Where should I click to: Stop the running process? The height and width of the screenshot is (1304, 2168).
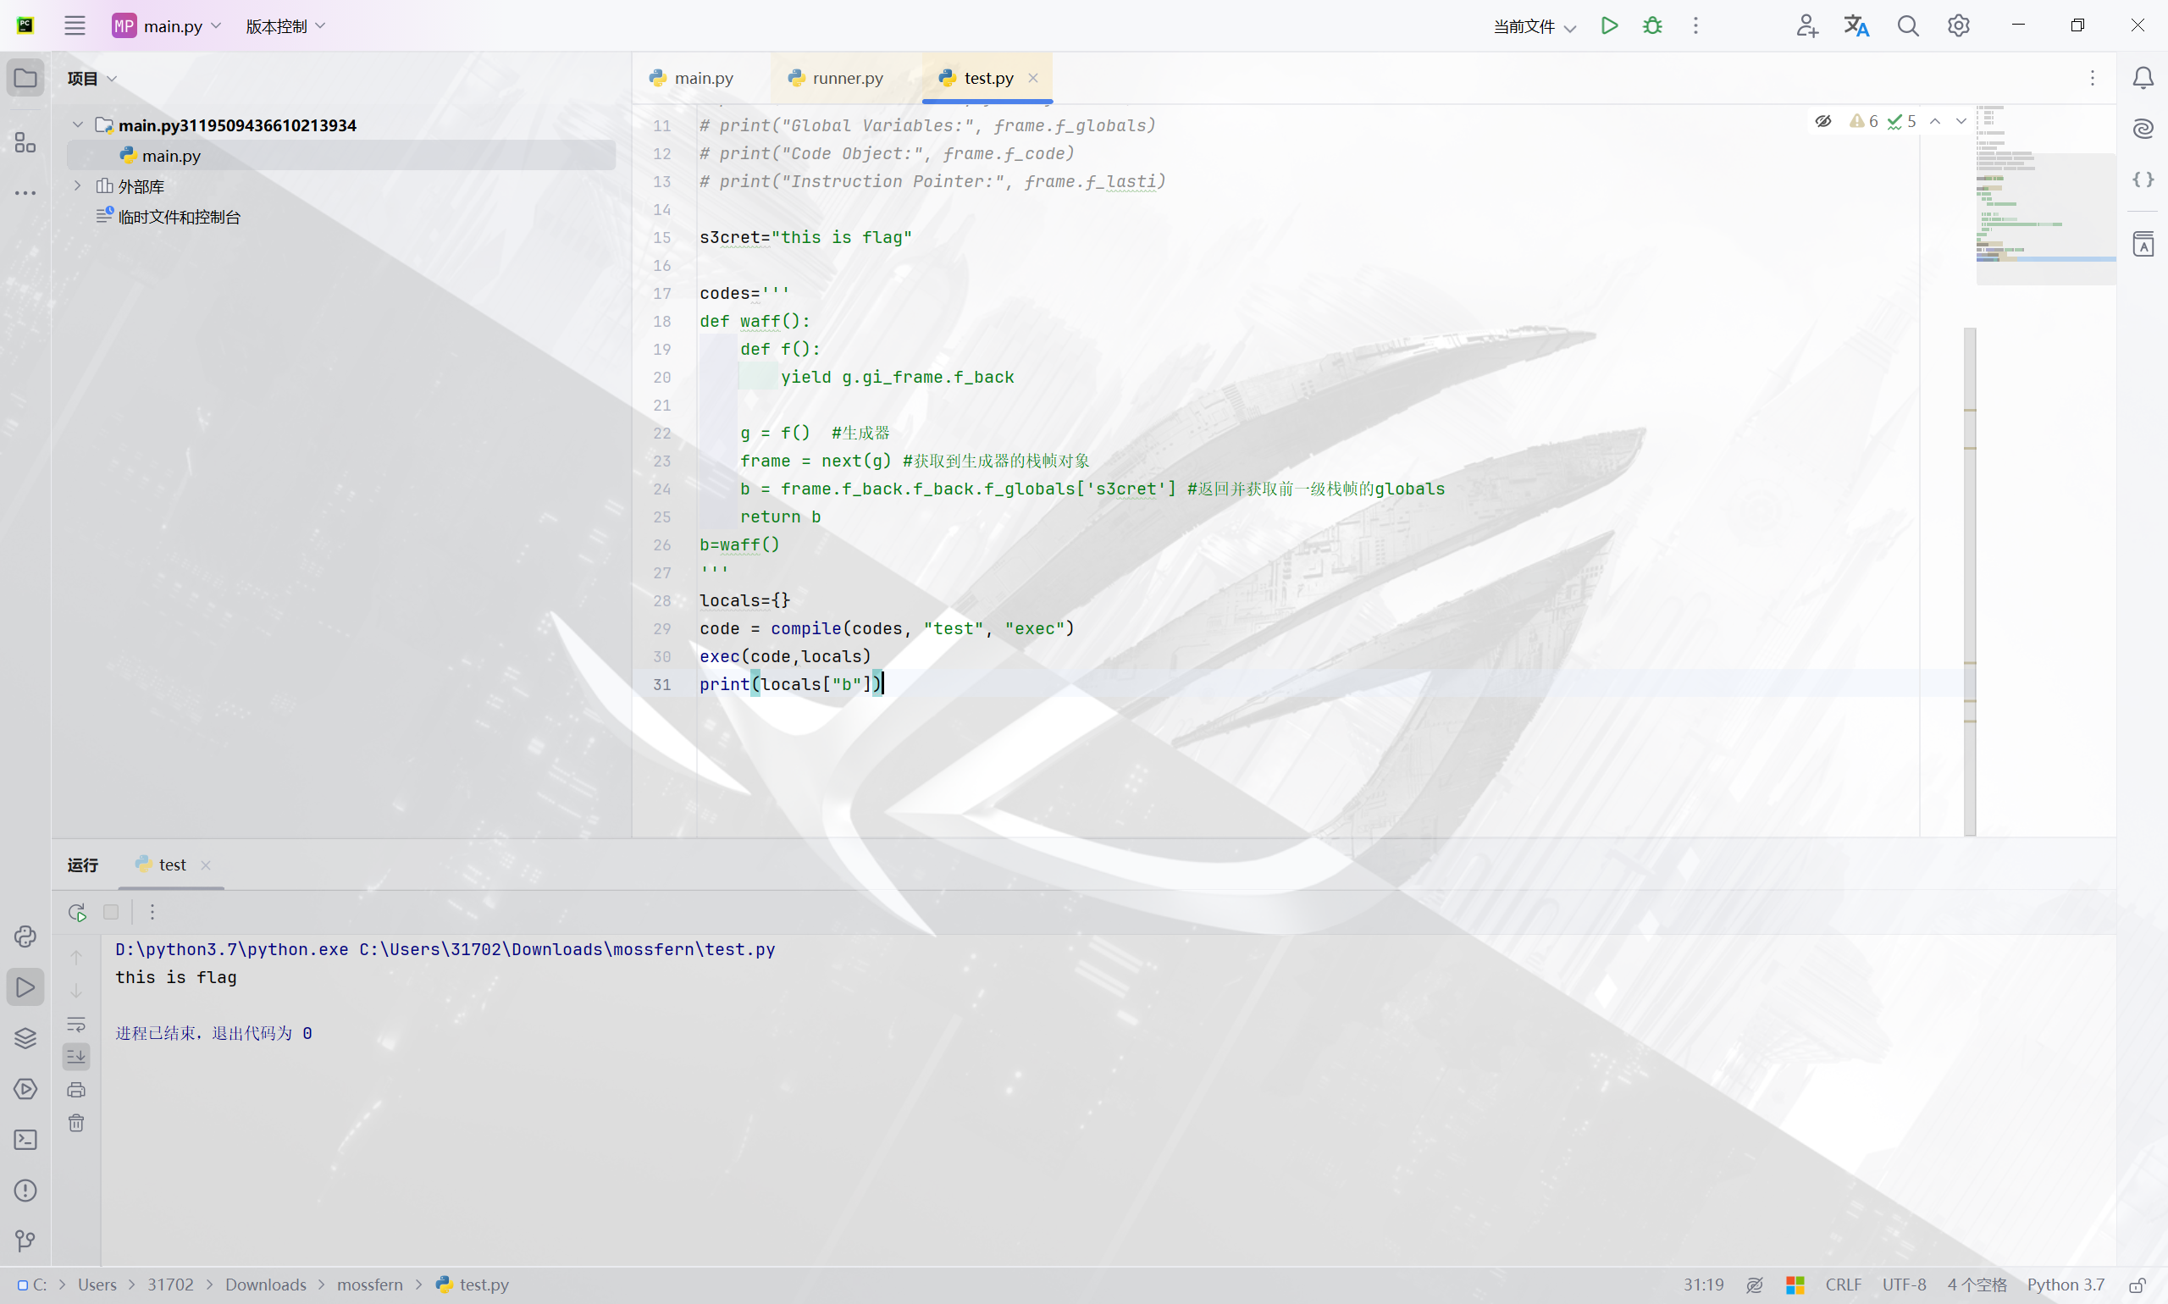click(111, 912)
